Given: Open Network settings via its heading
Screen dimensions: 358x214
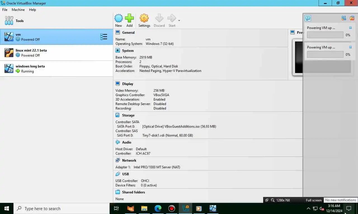Looking at the screenshot, I should [129, 160].
